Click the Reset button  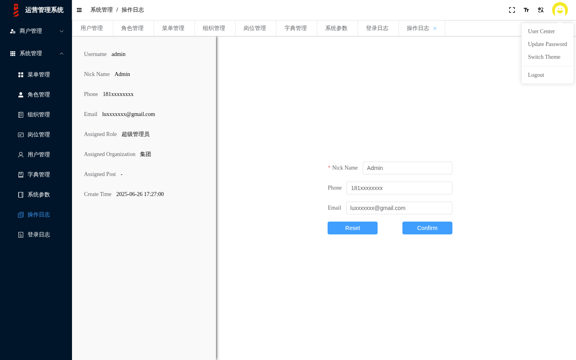pos(352,228)
